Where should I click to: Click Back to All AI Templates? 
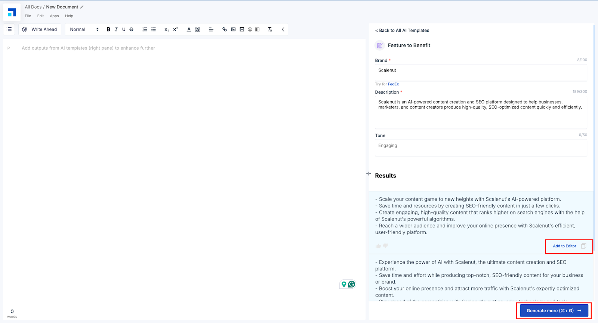click(402, 31)
